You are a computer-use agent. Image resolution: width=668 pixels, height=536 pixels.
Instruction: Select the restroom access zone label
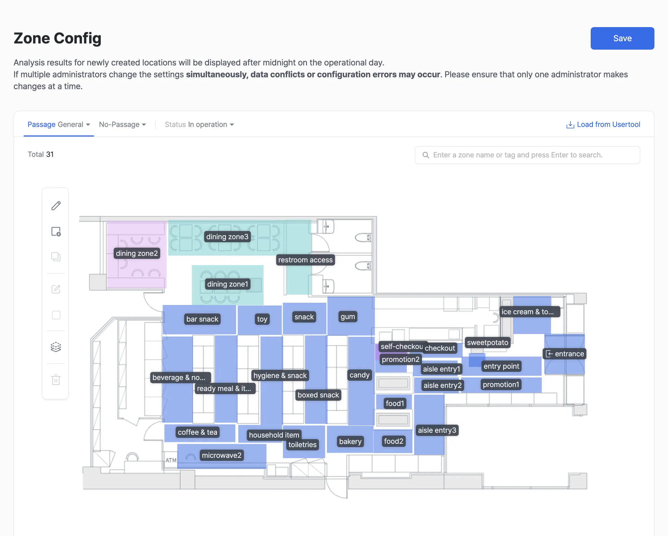(305, 260)
